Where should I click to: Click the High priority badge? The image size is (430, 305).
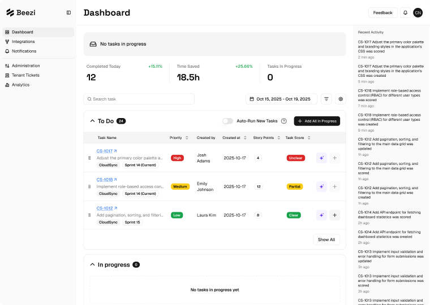click(177, 158)
